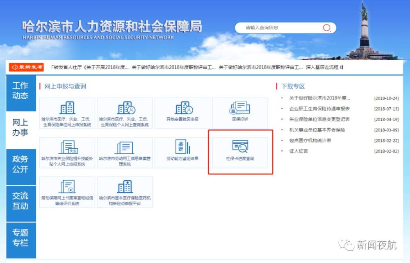
Task: Open 医保投诉 tile
Action: coord(240,113)
